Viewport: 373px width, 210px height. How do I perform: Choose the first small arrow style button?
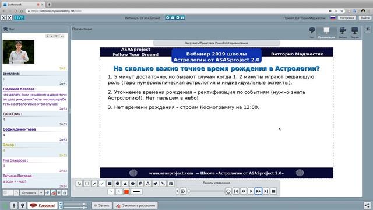pos(111,192)
